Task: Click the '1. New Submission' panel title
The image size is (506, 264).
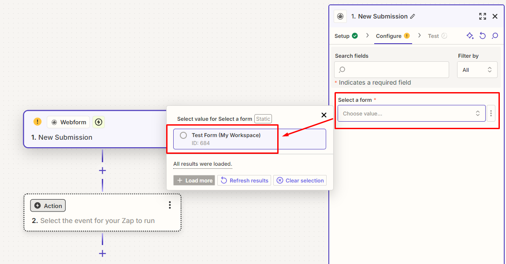Action: pyautogui.click(x=379, y=16)
